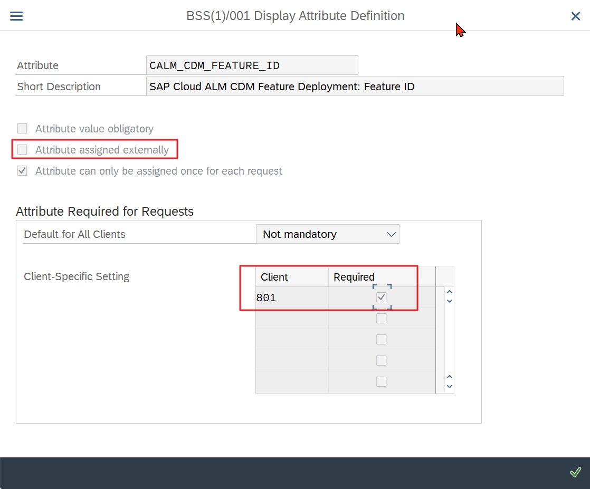Toggle Required checkbox in third table row

click(x=382, y=340)
